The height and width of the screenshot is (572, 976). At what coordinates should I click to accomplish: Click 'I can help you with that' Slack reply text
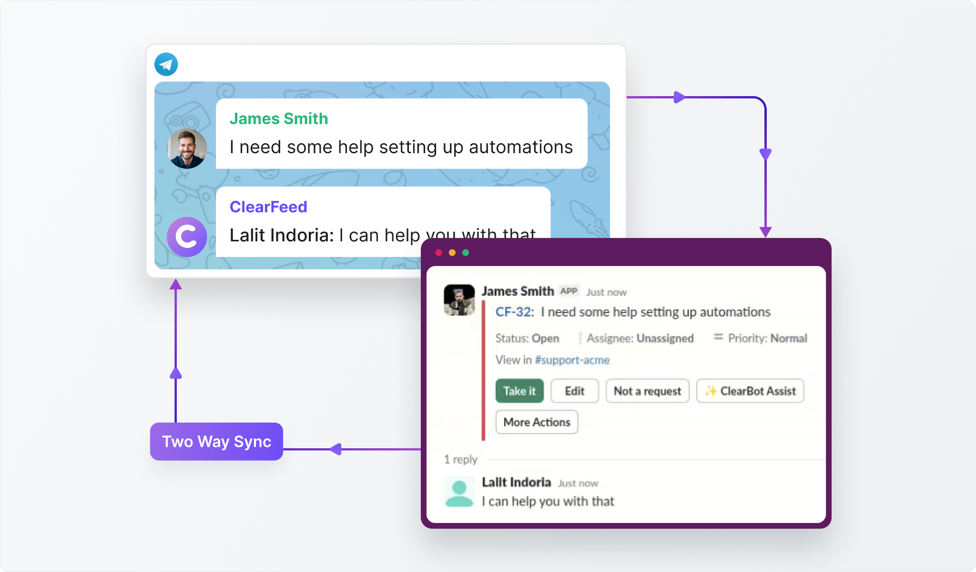coord(548,501)
